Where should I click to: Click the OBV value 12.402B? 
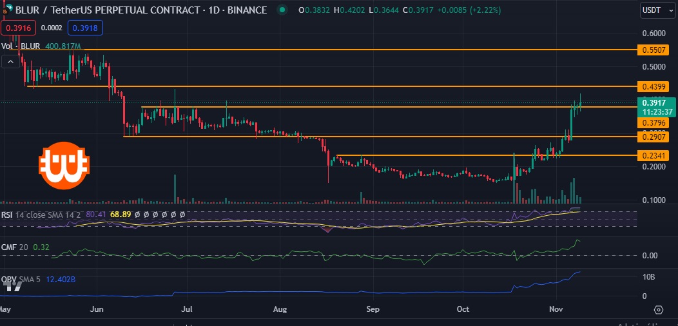[x=60, y=280]
